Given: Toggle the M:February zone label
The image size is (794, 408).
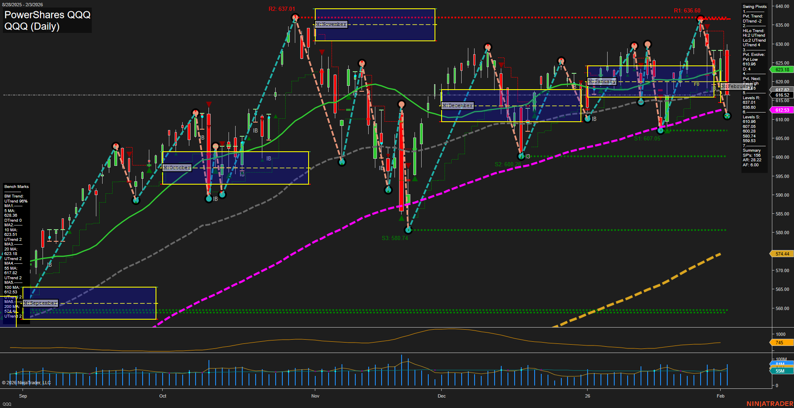Looking at the screenshot, I should tap(736, 87).
